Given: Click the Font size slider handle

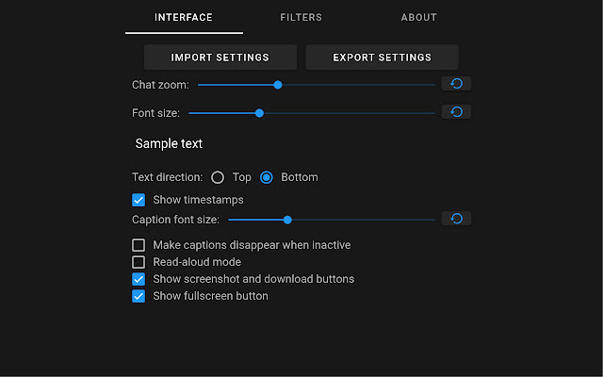Looking at the screenshot, I should [259, 113].
